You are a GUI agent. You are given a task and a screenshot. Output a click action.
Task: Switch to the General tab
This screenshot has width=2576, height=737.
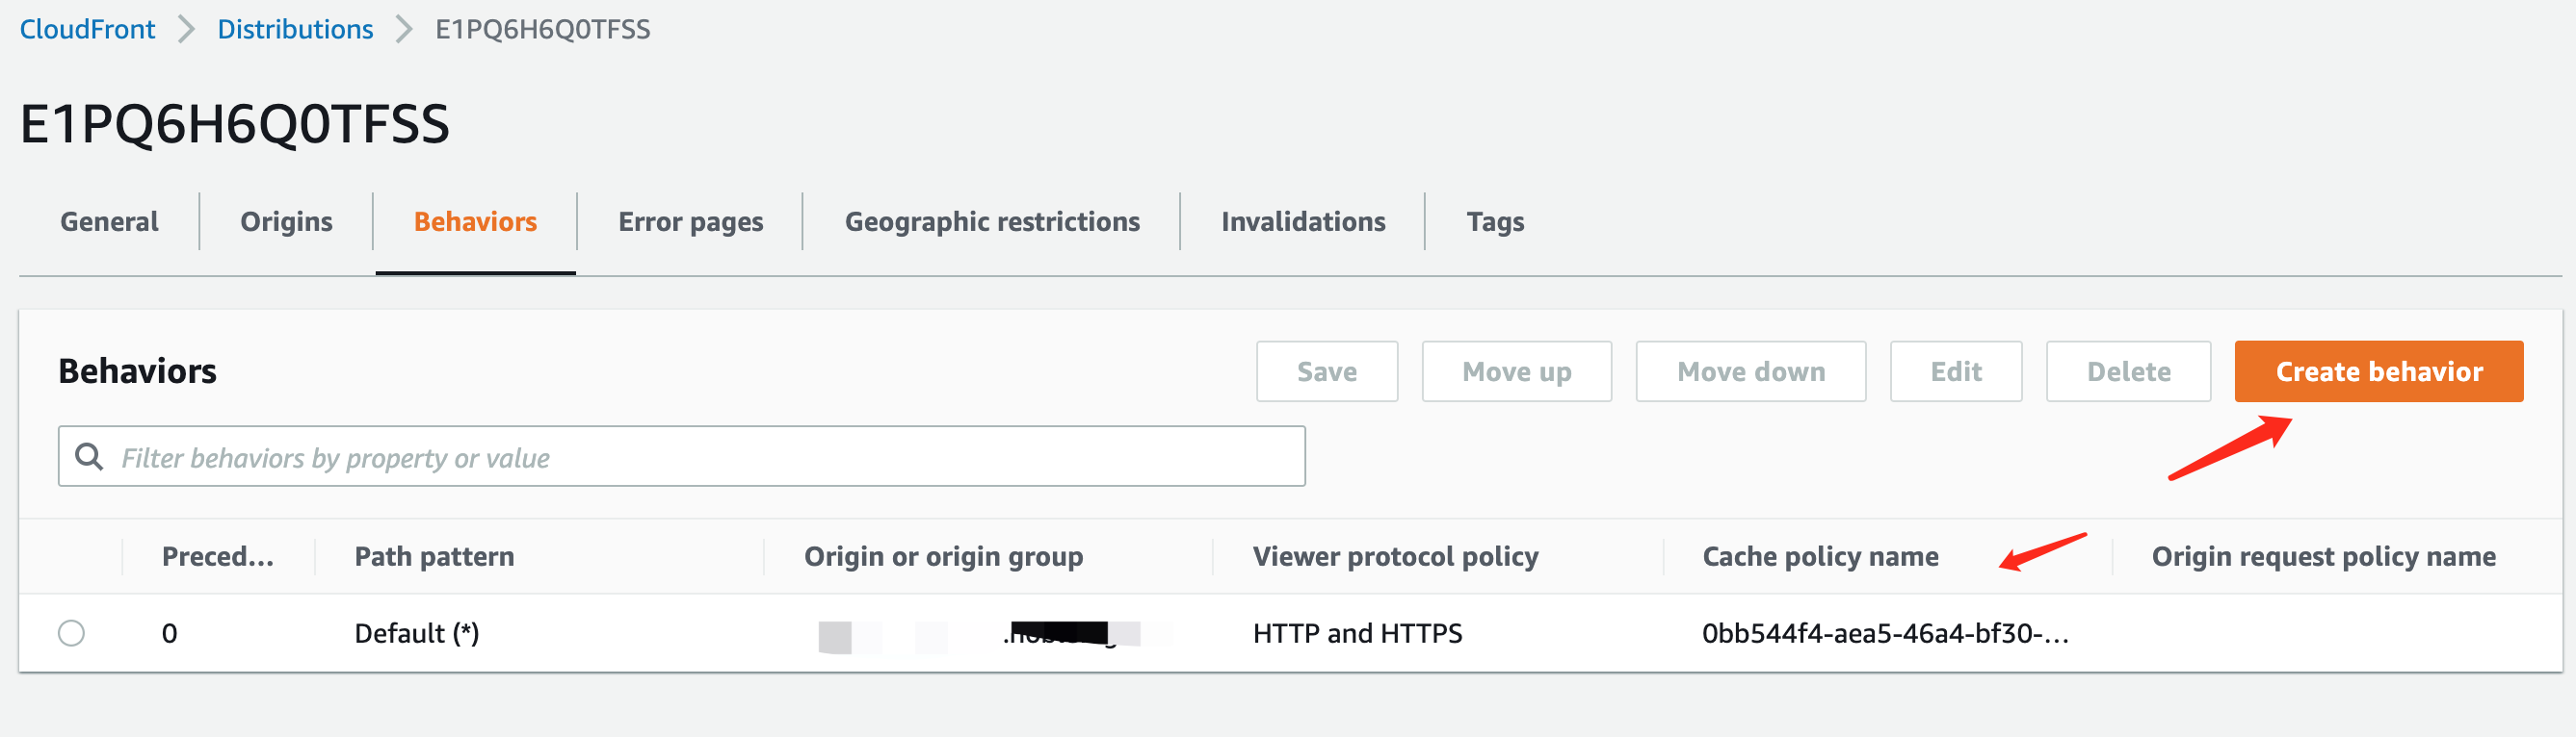109,221
